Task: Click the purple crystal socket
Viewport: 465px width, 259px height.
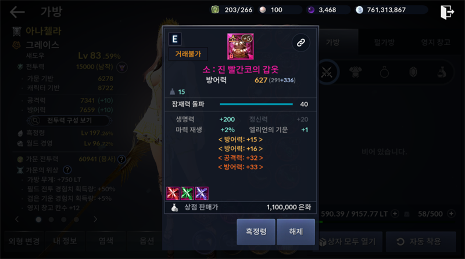Action: click(x=202, y=194)
